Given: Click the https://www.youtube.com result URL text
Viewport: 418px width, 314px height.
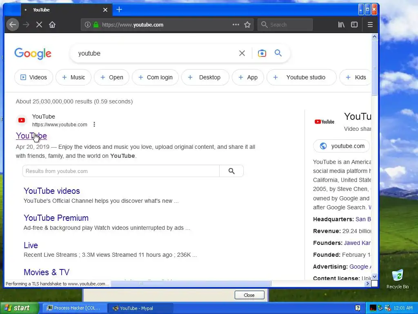Looking at the screenshot, I should click(x=60, y=124).
